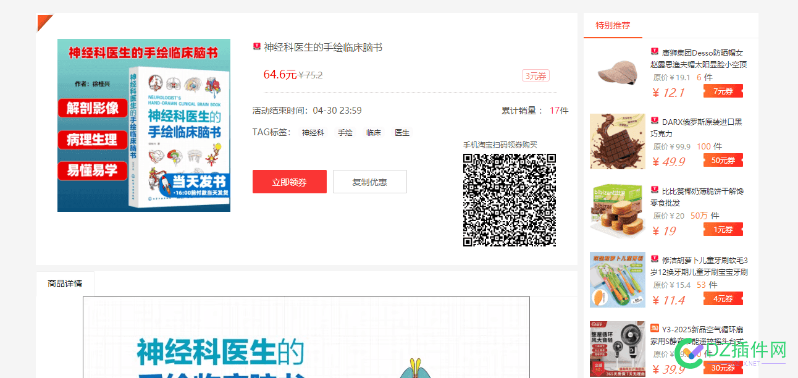
Task: Click the 累计销量 17件 text
Action: tap(535, 111)
